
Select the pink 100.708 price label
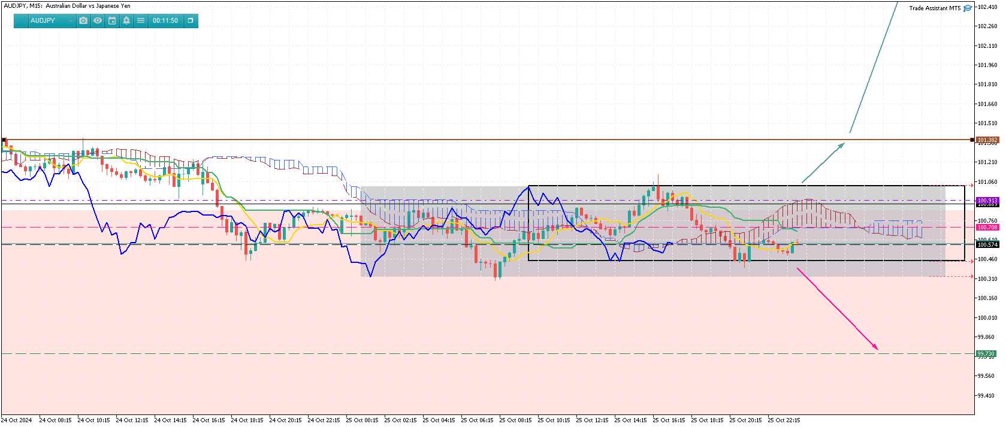coord(987,228)
